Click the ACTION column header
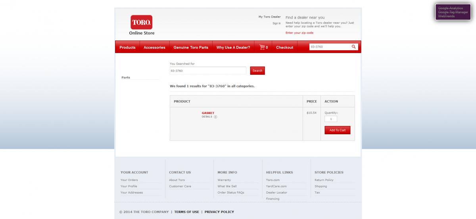 [331, 101]
